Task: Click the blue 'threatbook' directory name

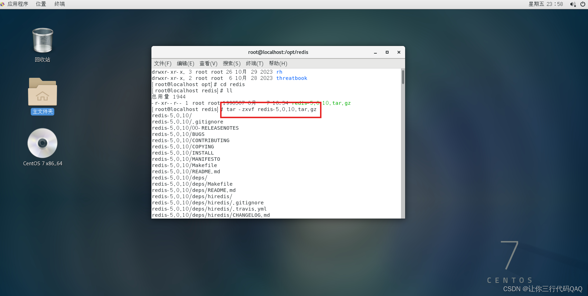Action: pos(292,78)
